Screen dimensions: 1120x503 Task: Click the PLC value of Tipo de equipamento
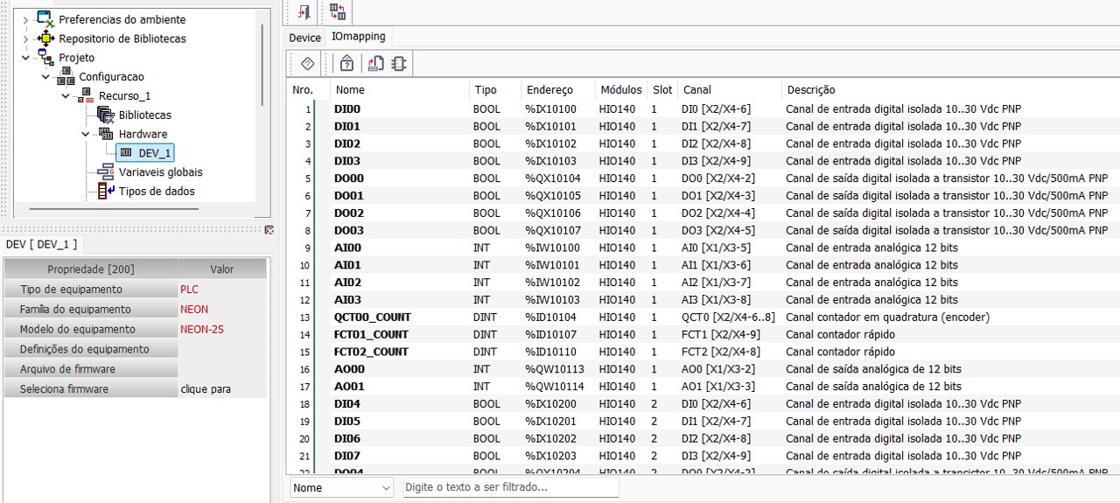click(x=190, y=289)
